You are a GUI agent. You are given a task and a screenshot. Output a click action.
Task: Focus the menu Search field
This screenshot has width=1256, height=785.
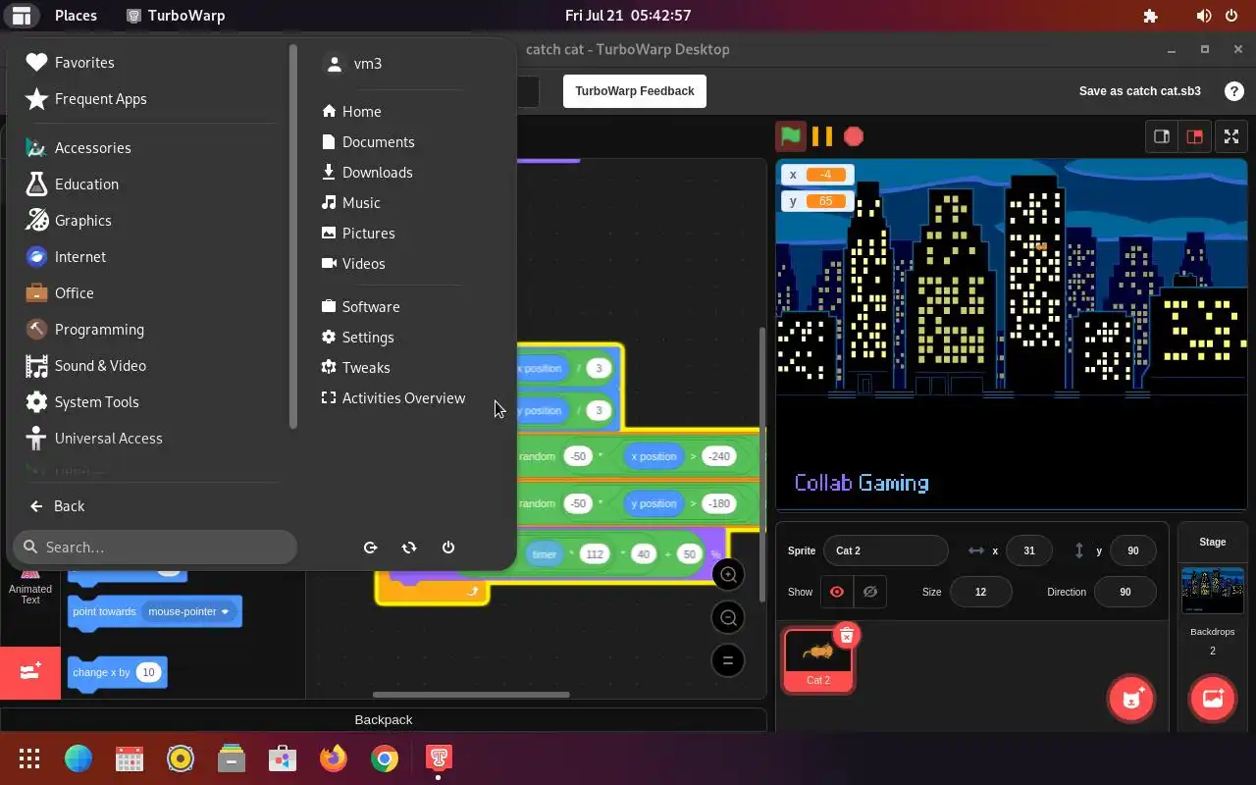coord(155,548)
